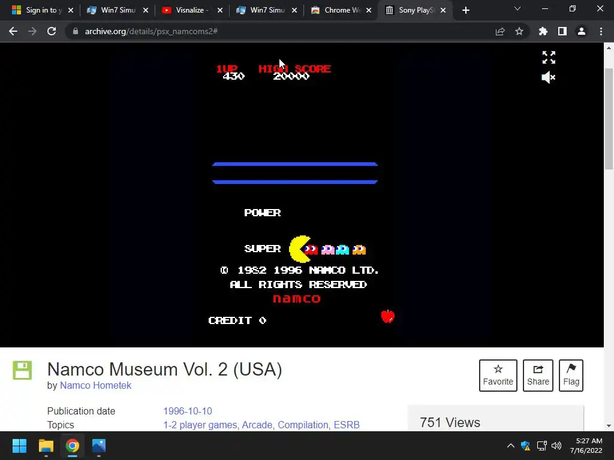This screenshot has height=460, width=614.
Task: Go forward in browser history
Action: [x=32, y=31]
